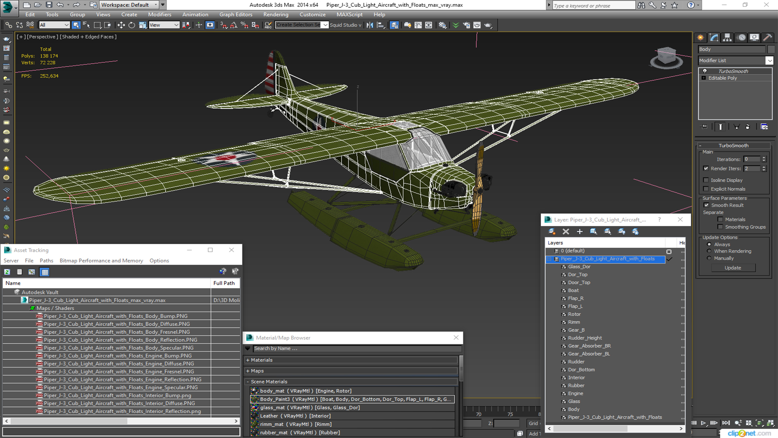Increase the Iterations spinner value
This screenshot has height=438, width=778.
click(764, 158)
